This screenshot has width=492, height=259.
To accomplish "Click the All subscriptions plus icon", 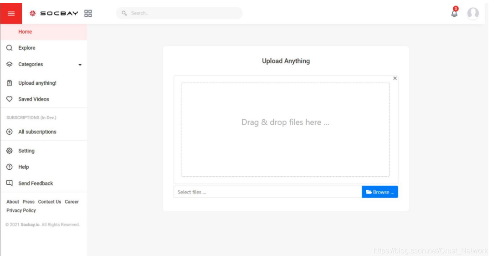I will coord(10,132).
